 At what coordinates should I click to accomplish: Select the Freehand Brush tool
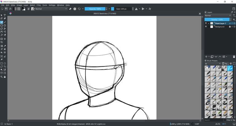(2, 22)
